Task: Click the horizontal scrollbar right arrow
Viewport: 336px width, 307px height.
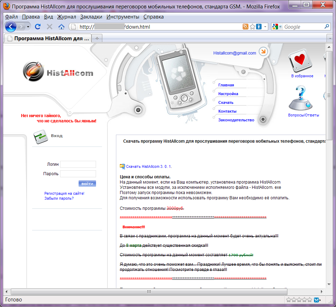Action: point(322,292)
